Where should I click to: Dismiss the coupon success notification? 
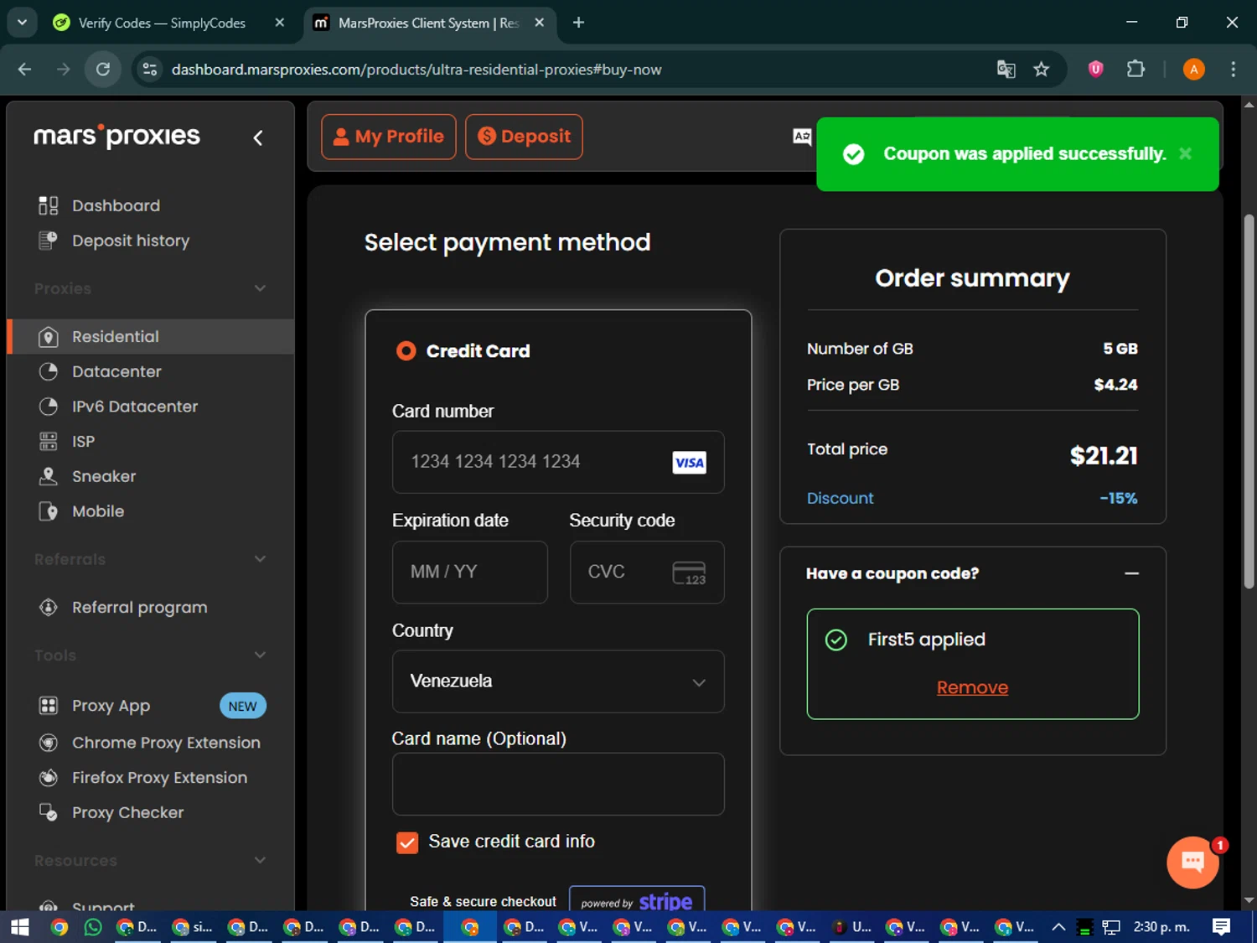click(1185, 153)
